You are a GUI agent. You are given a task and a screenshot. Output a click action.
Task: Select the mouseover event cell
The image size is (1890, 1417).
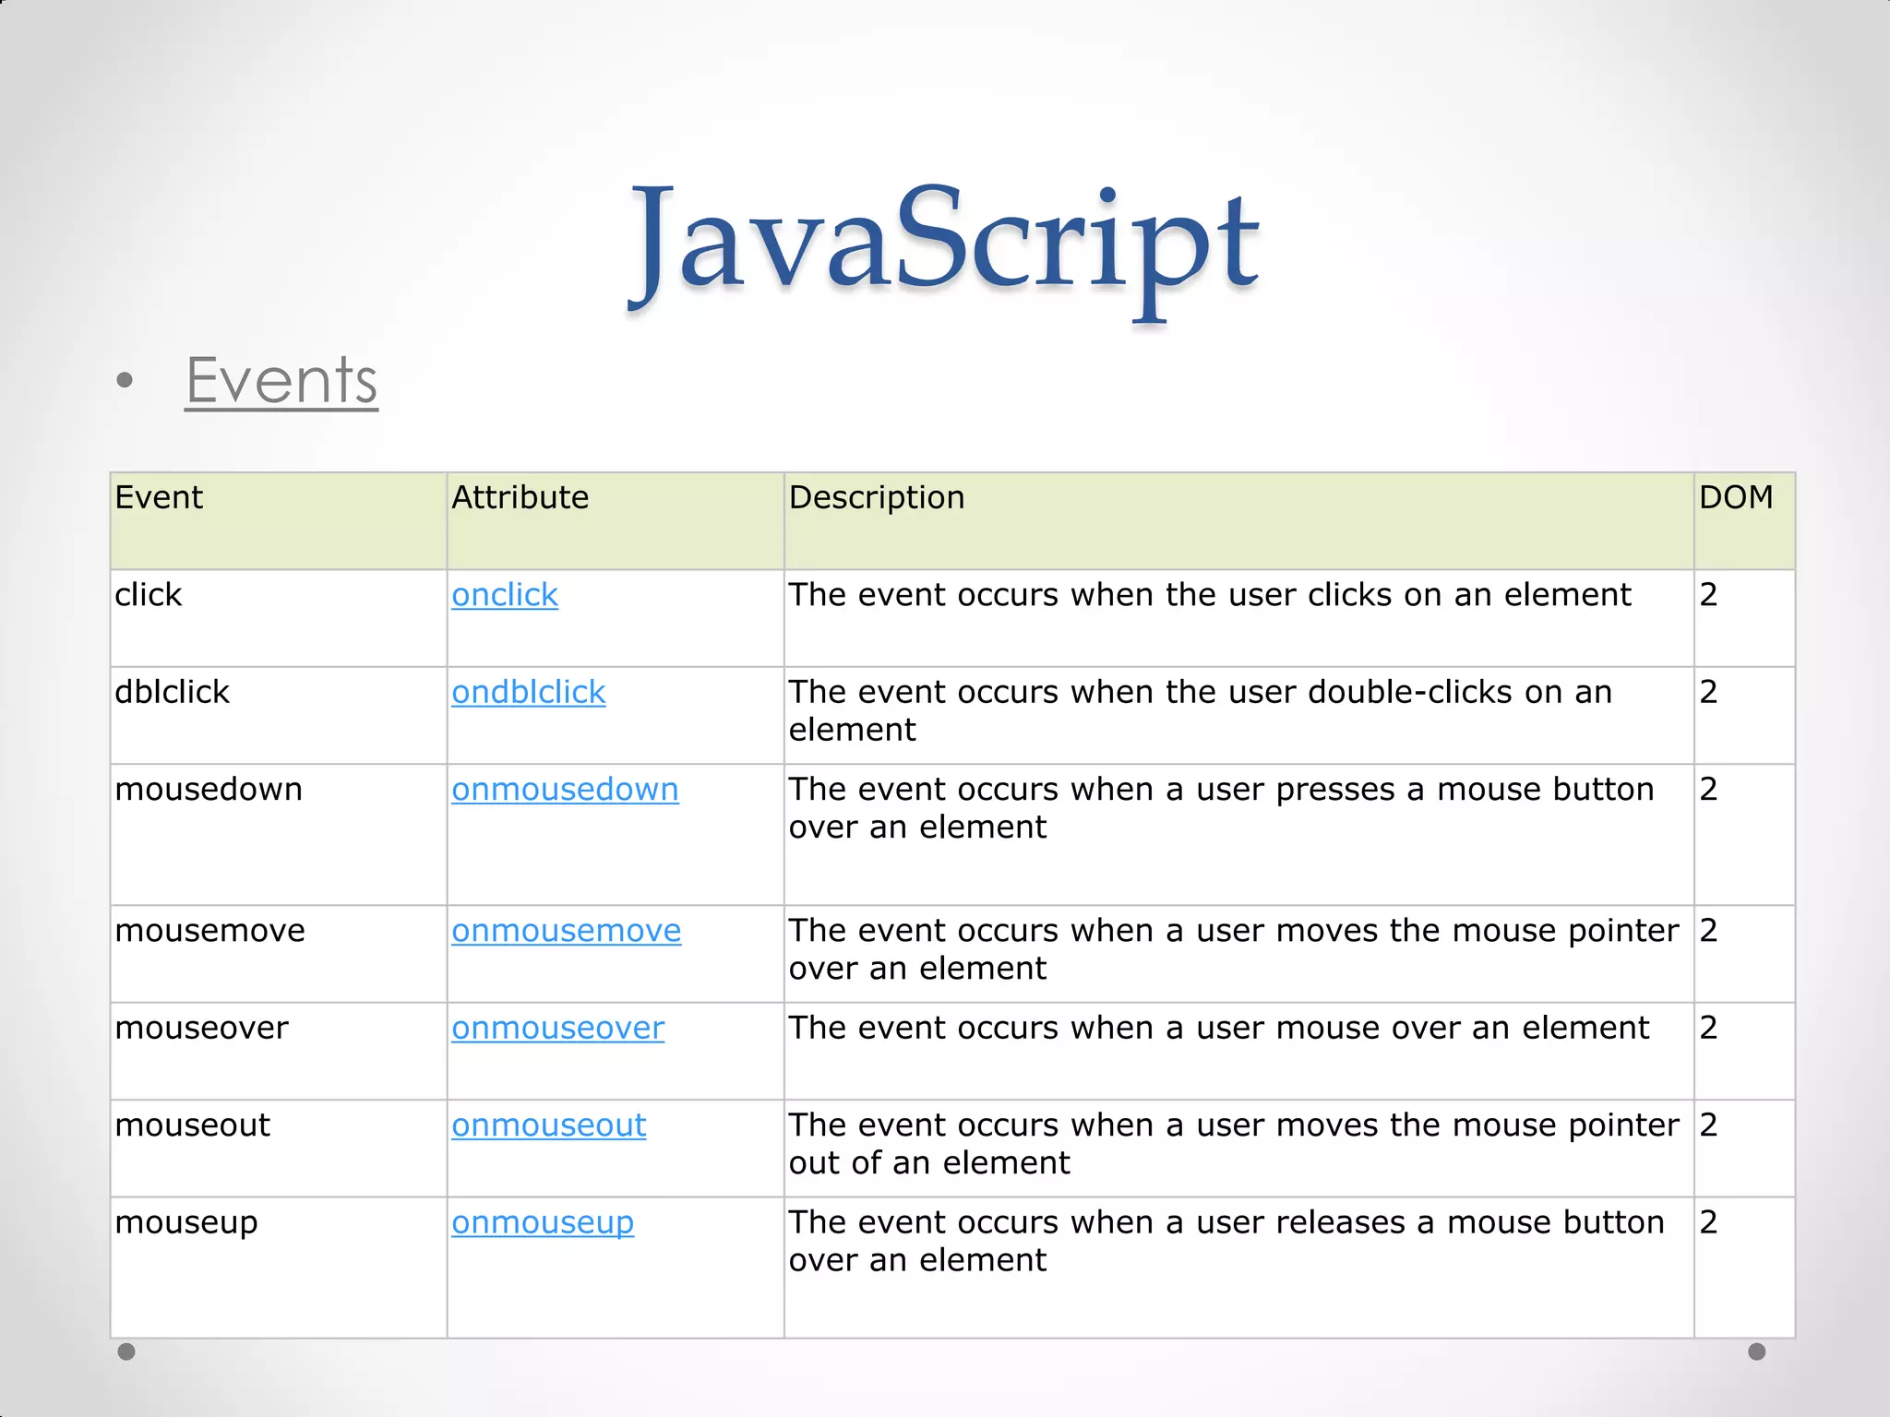tap(279, 1052)
